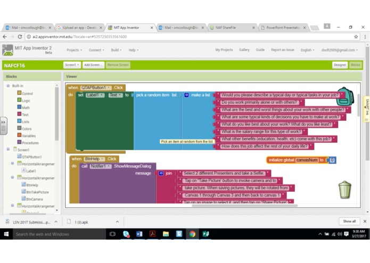Collapse the Built-in tree node
370x263 pixels.
pyautogui.click(x=8, y=86)
